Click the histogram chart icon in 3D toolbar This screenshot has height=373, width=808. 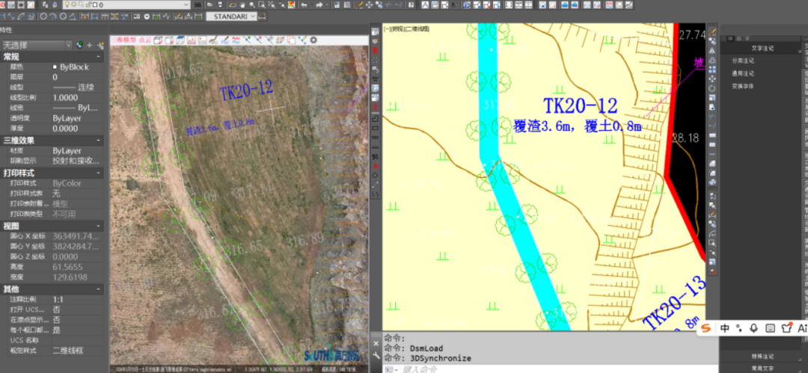192,40
